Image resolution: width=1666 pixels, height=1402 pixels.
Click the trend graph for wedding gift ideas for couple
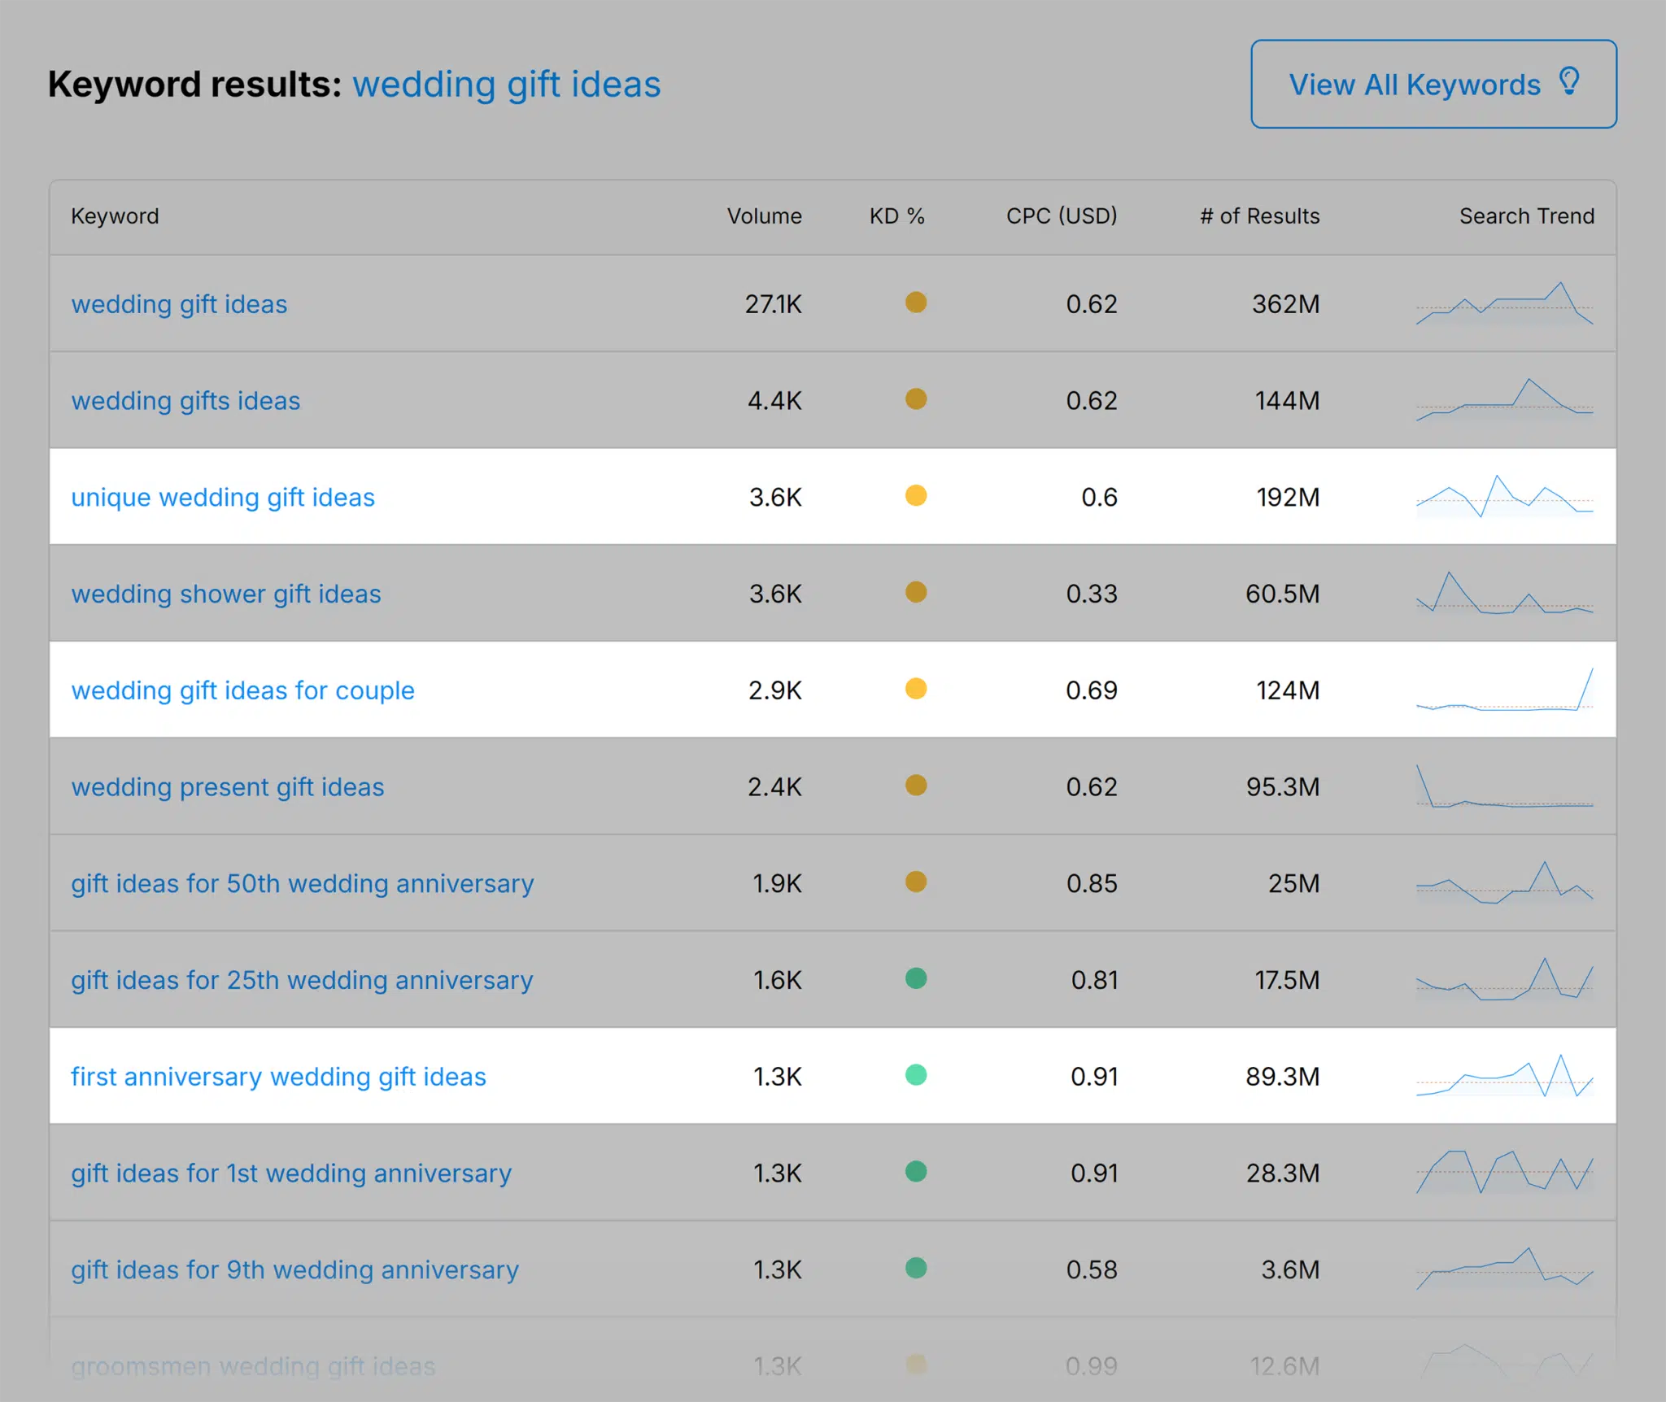click(x=1503, y=690)
